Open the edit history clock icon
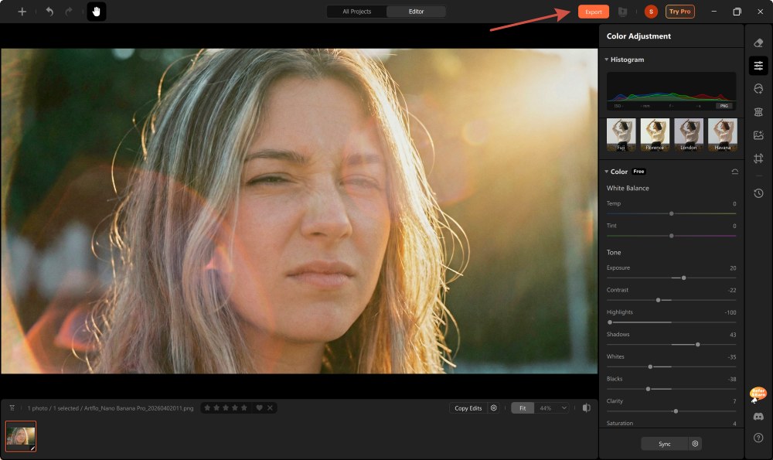The width and height of the screenshot is (773, 460). (759, 193)
